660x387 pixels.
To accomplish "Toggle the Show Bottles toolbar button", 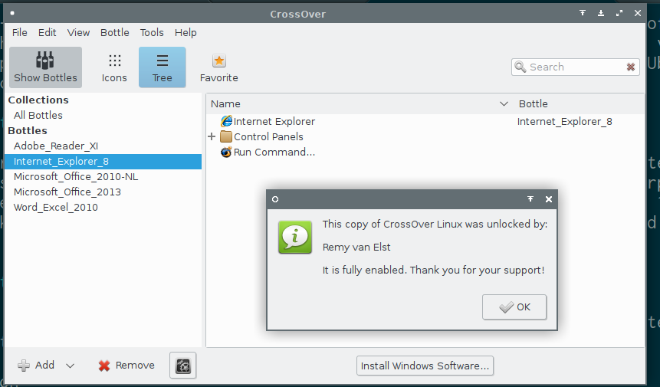I will [x=45, y=67].
